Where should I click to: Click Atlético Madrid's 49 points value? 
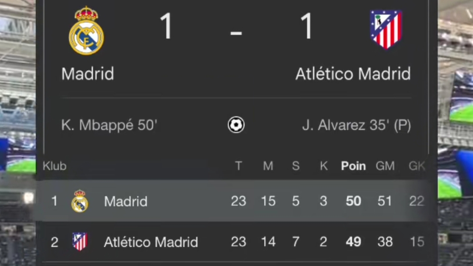[353, 242]
